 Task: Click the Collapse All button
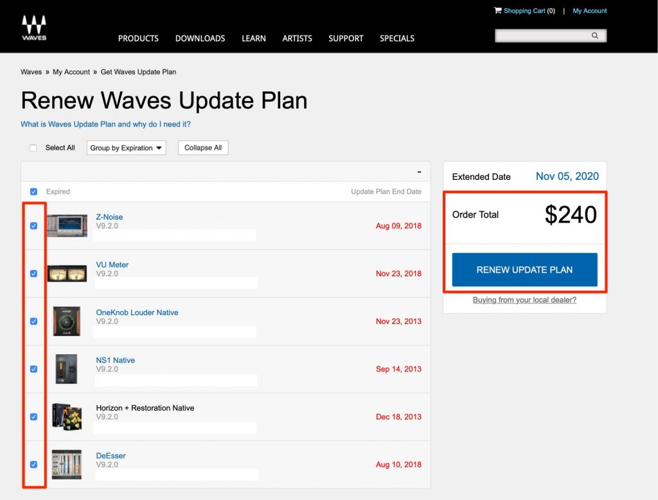pyautogui.click(x=202, y=147)
